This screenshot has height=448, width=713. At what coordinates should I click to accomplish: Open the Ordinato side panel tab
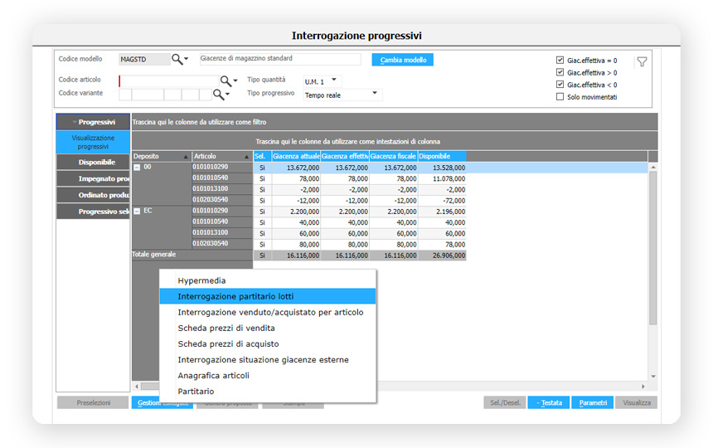point(93,195)
